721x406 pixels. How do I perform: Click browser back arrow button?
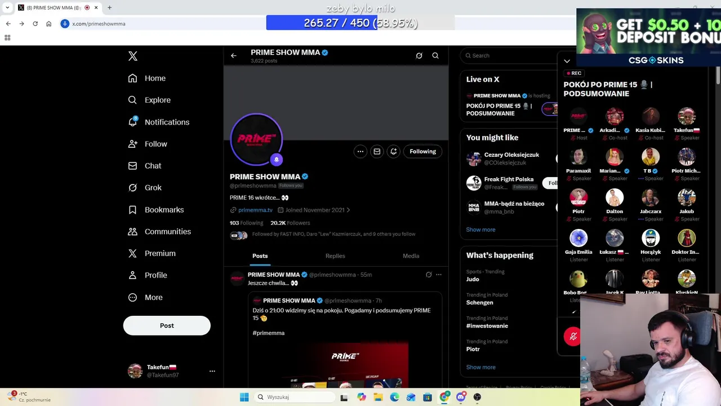[8, 24]
